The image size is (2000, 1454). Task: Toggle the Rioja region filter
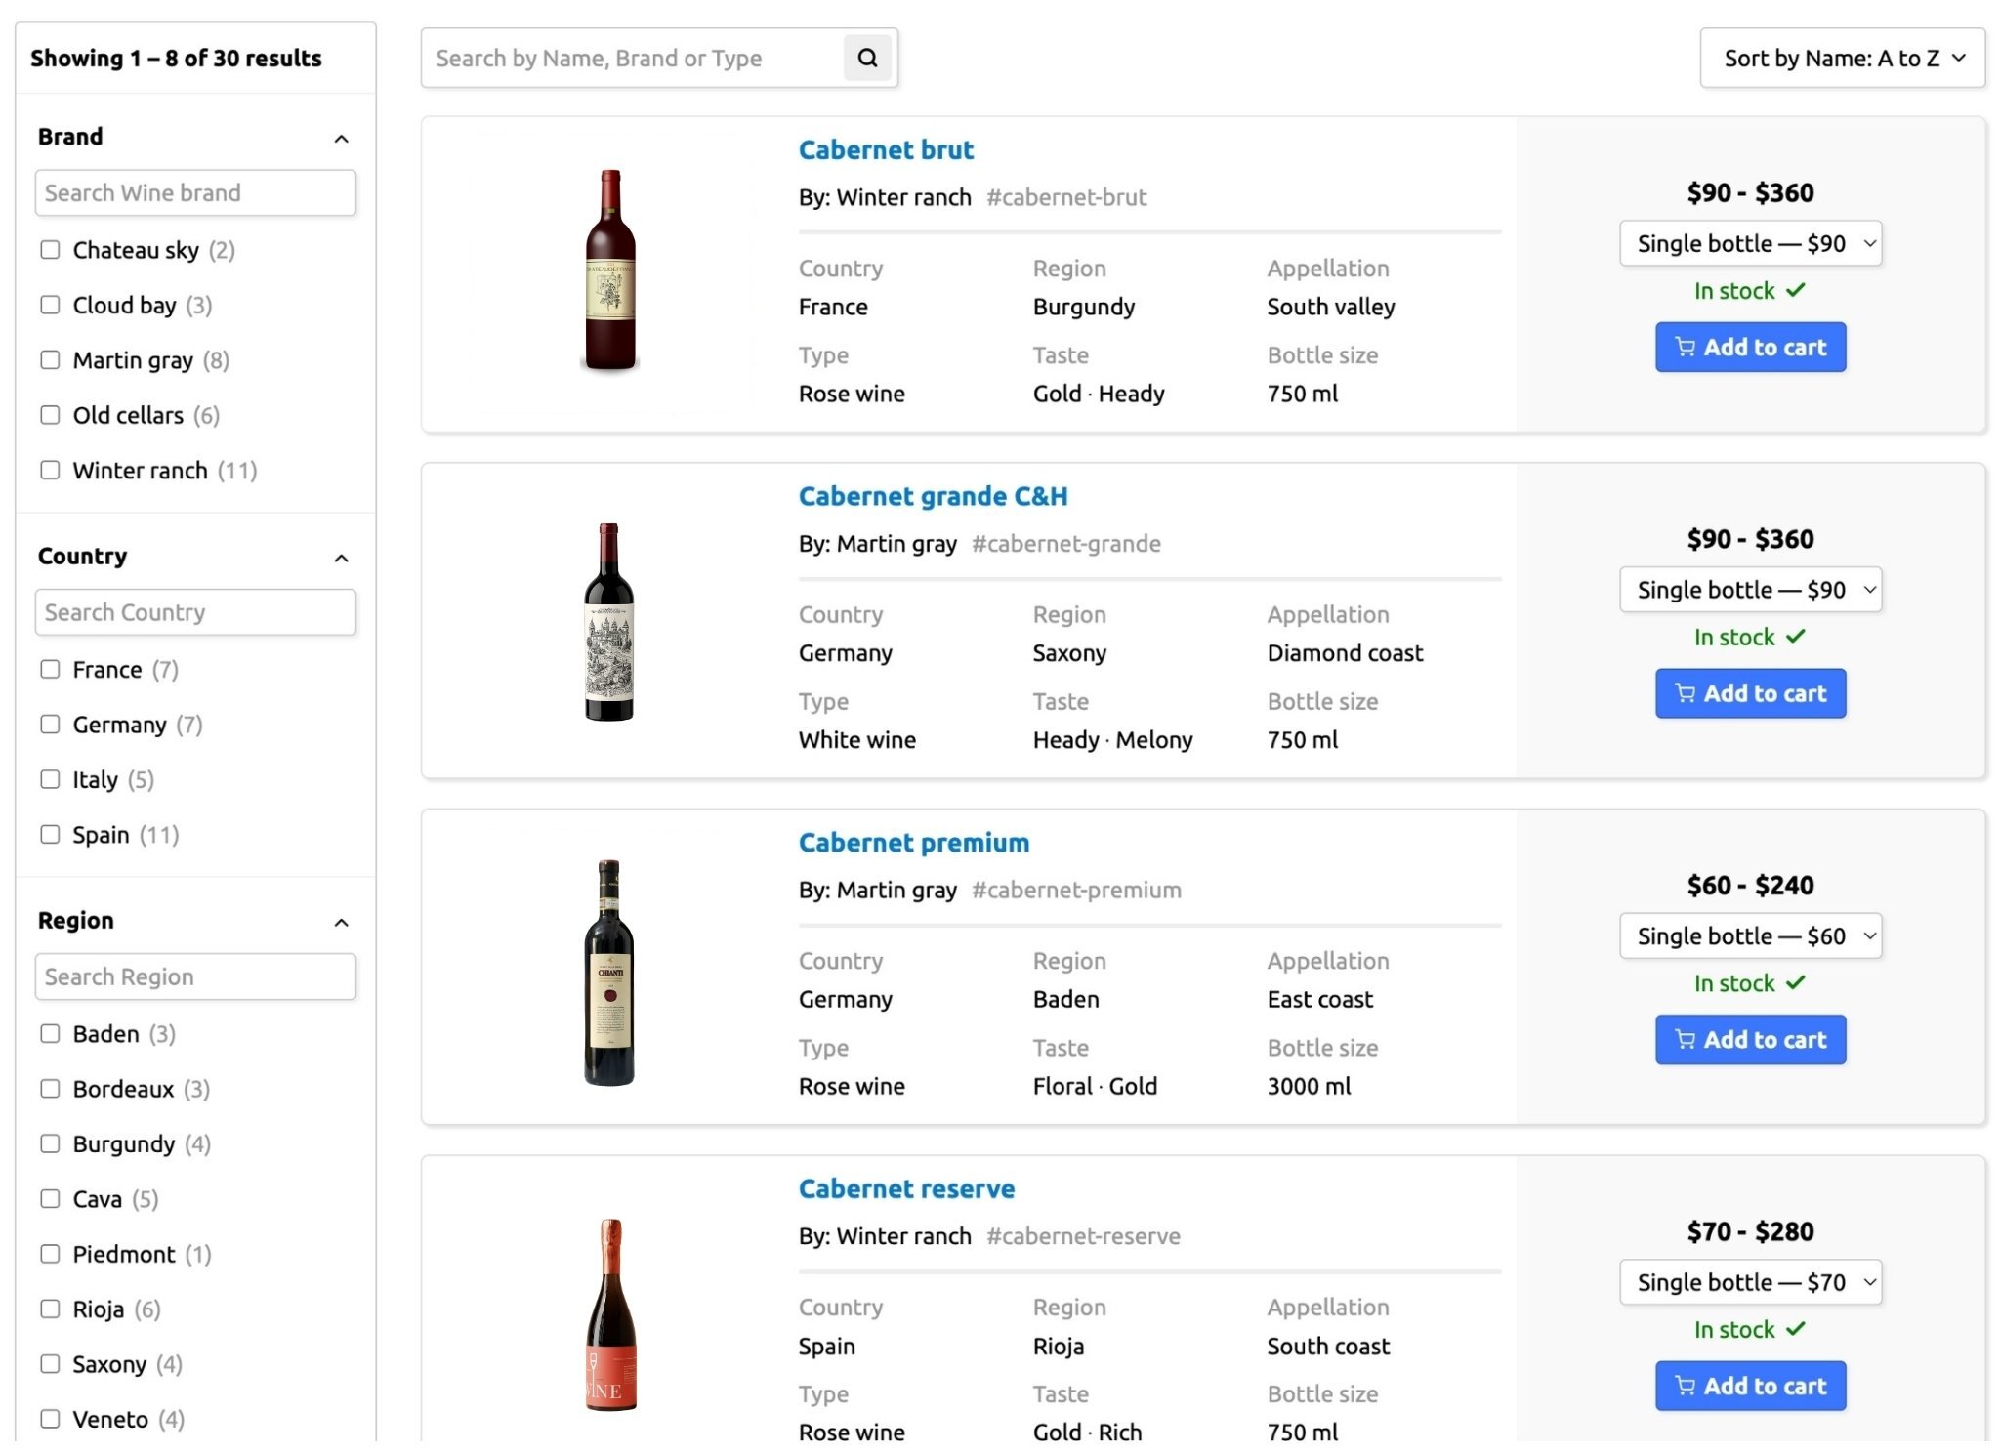(x=50, y=1309)
